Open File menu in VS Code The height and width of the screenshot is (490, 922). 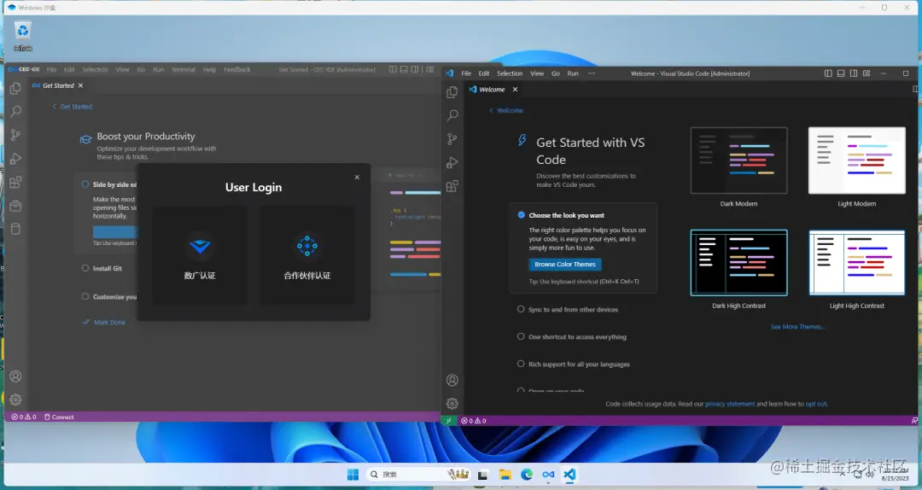point(466,73)
